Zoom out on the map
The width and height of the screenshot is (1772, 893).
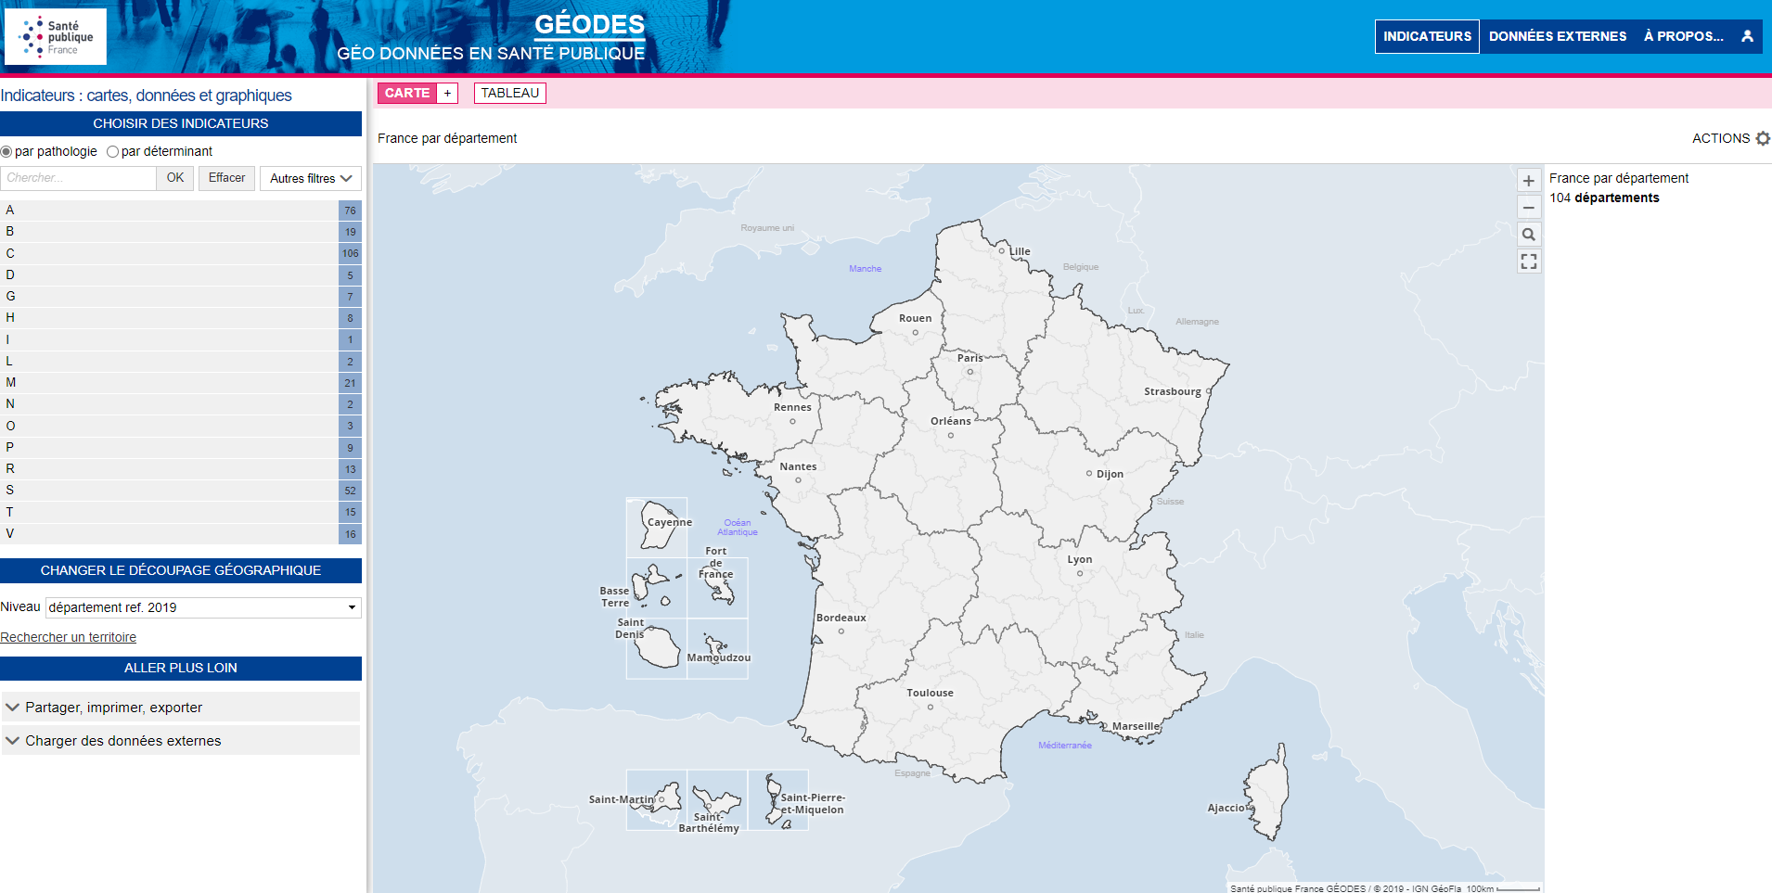[x=1528, y=208]
